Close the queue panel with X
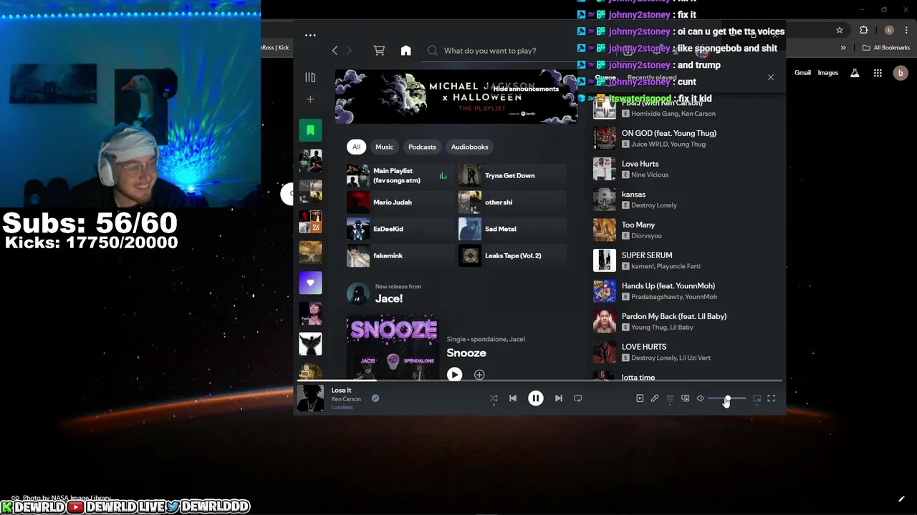 (x=771, y=77)
